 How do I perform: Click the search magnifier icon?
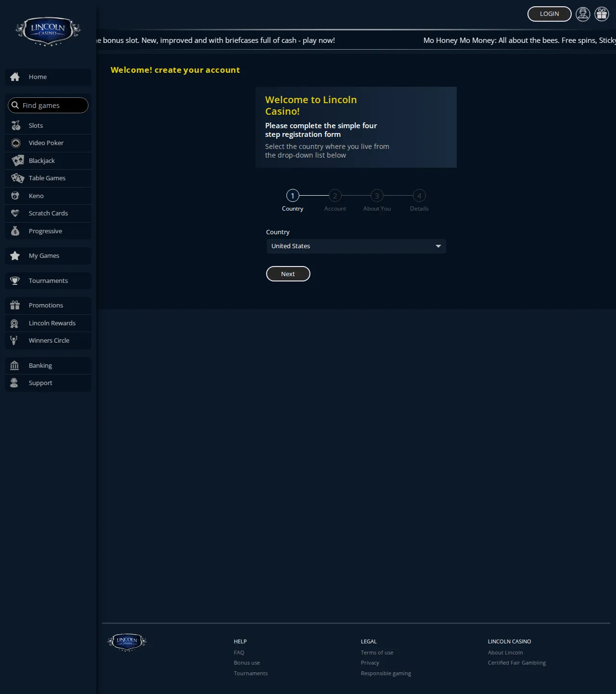[x=15, y=105]
